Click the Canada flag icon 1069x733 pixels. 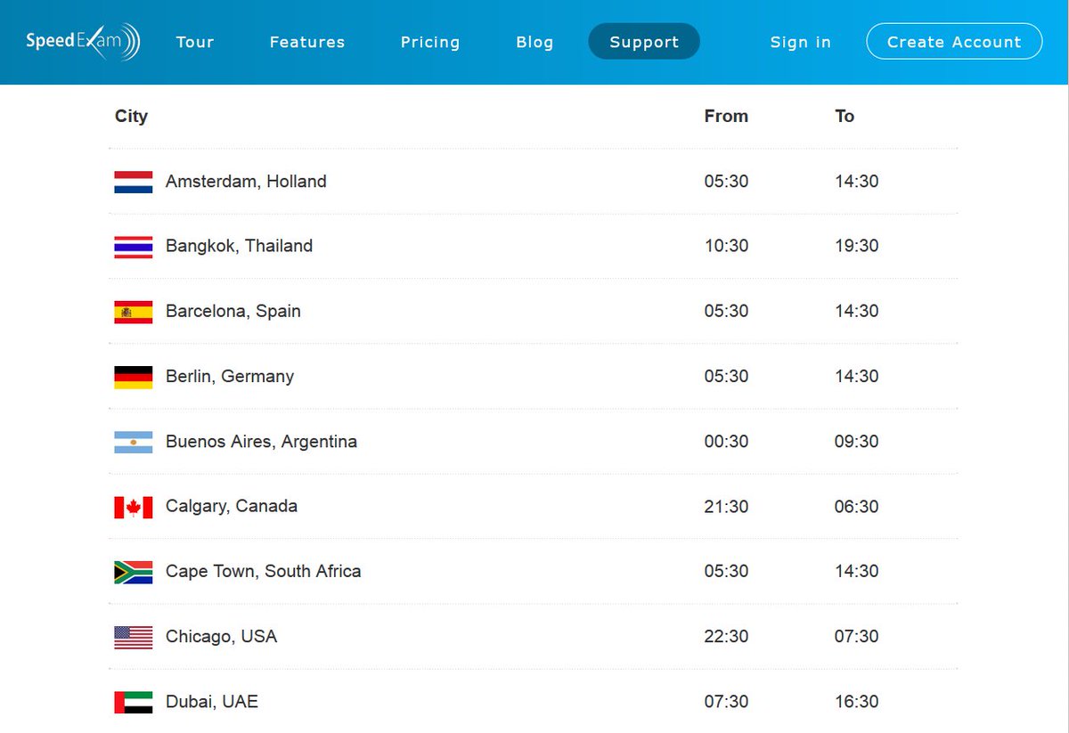pyautogui.click(x=133, y=507)
